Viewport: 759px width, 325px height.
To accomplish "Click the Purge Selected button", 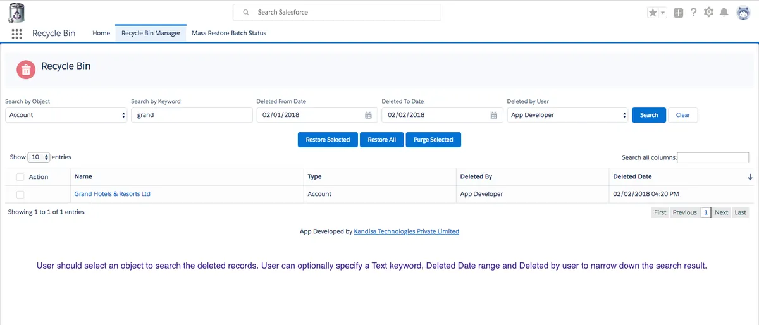I will [433, 140].
